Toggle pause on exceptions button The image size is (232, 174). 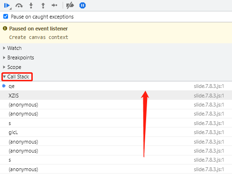(x=83, y=6)
